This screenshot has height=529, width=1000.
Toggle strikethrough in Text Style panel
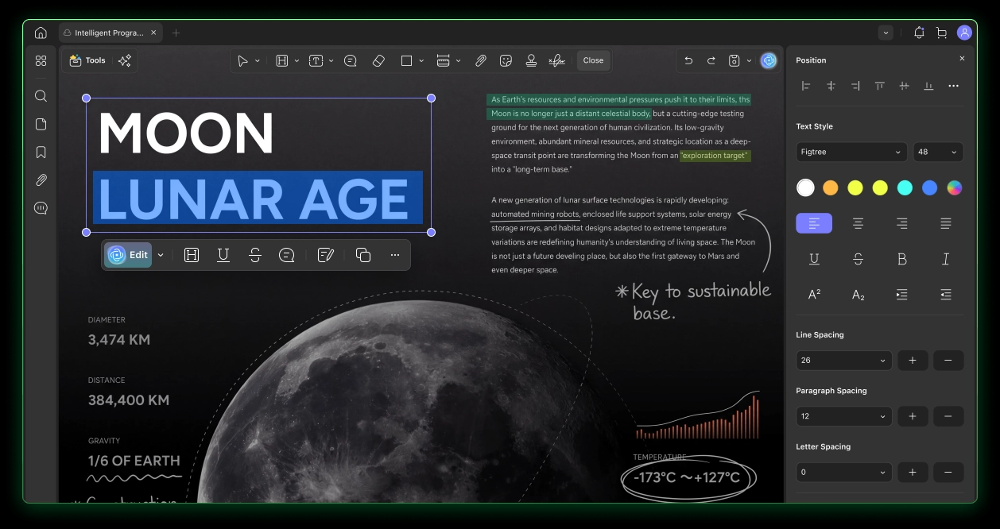pyautogui.click(x=858, y=259)
